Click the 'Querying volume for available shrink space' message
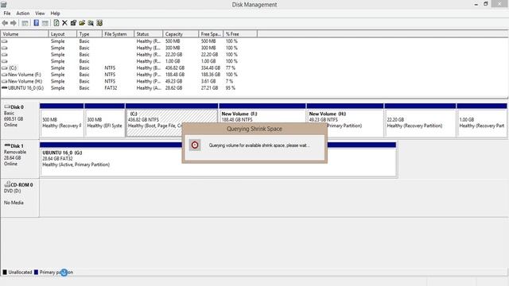509x286 pixels. click(x=259, y=145)
